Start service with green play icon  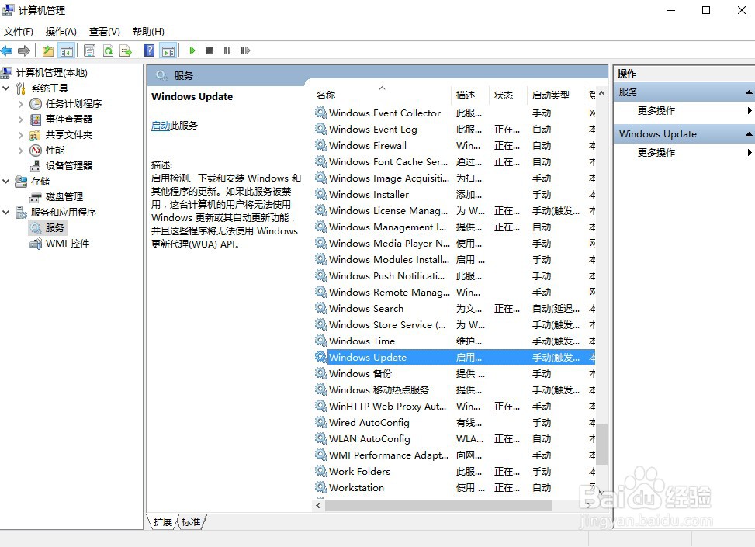click(x=192, y=50)
